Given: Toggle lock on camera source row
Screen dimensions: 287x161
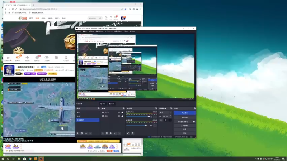Looking at the screenshot, I should [x=122, y=112].
